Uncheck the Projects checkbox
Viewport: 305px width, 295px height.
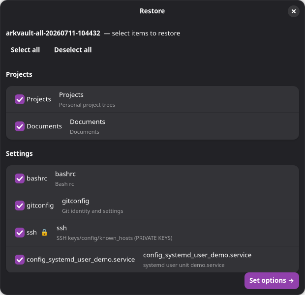click(x=20, y=99)
